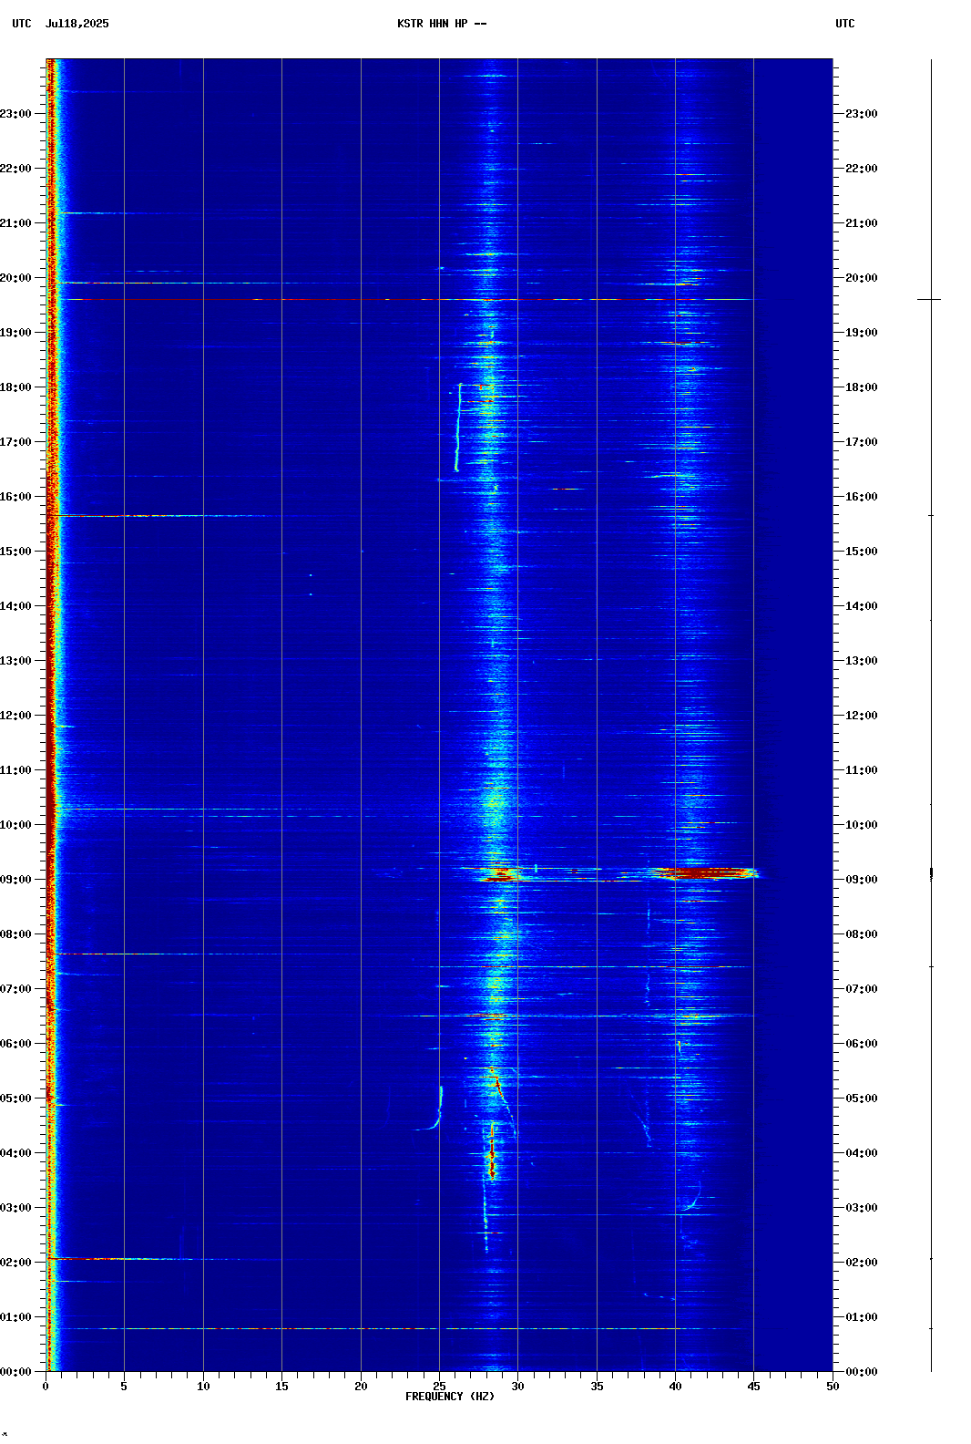
Task: Click the 23:00 label on the left axis
Action: [x=15, y=114]
